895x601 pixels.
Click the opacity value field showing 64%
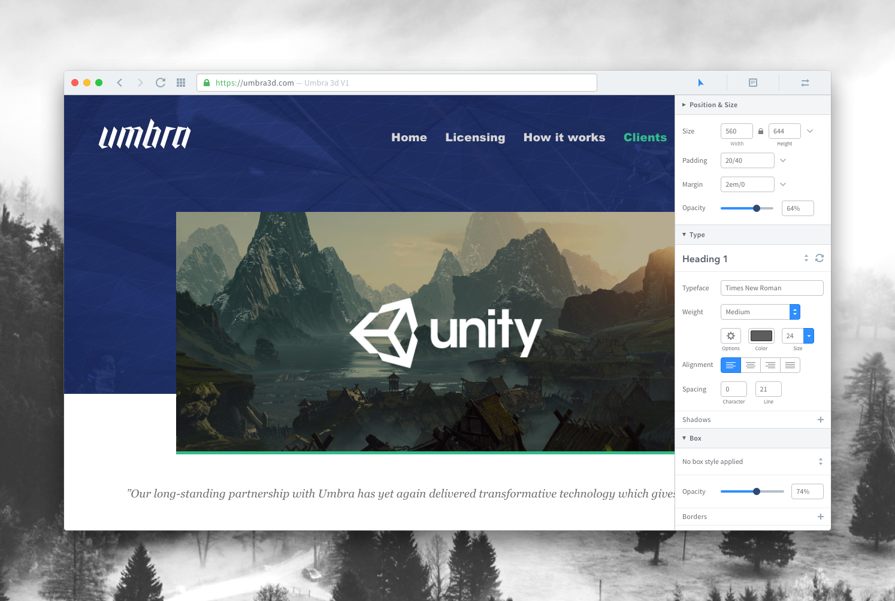point(798,208)
